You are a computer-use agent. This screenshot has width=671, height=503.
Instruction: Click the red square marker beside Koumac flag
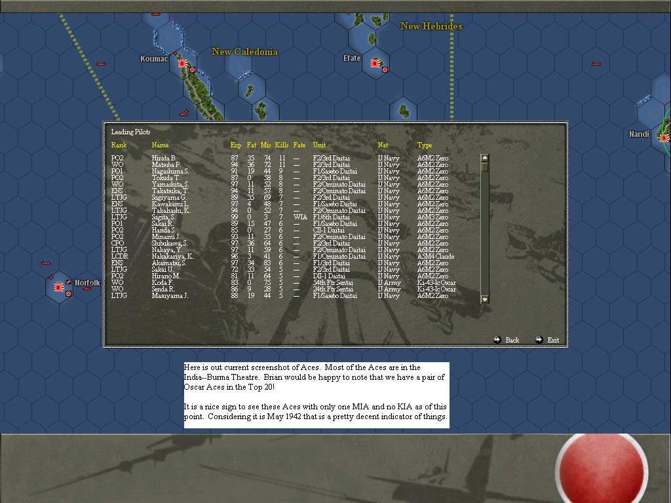click(192, 69)
